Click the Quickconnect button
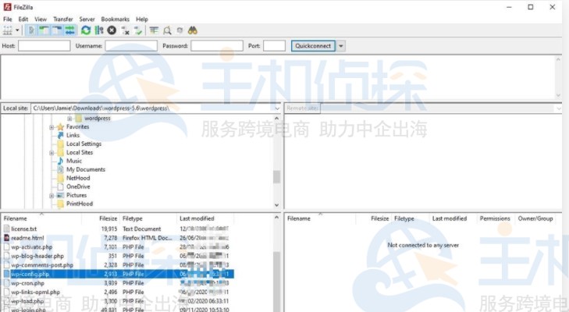This screenshot has width=569, height=312. click(313, 46)
